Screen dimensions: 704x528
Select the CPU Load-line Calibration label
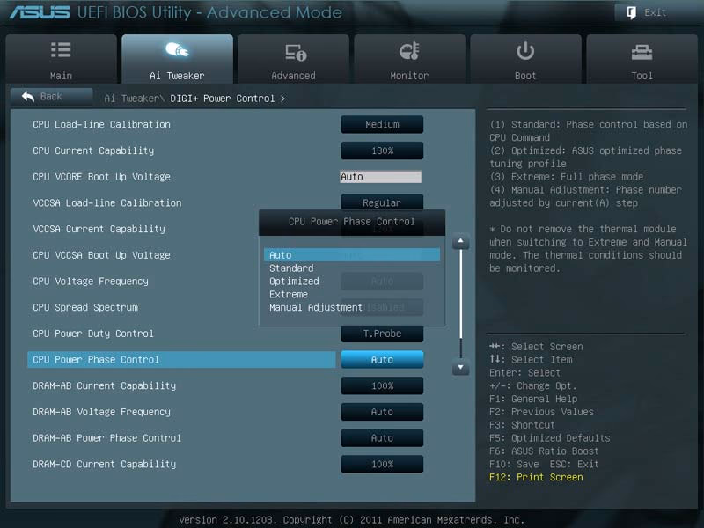(x=101, y=124)
